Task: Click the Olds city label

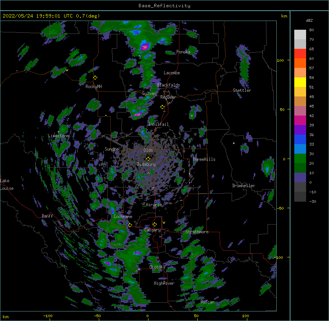Action: [x=148, y=150]
